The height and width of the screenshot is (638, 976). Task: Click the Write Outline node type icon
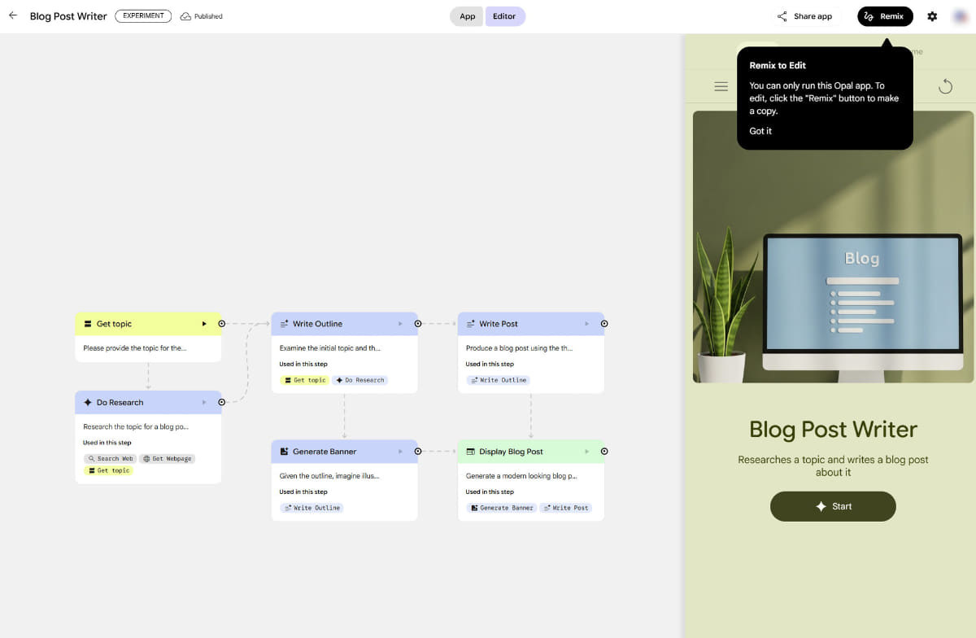pyautogui.click(x=284, y=324)
